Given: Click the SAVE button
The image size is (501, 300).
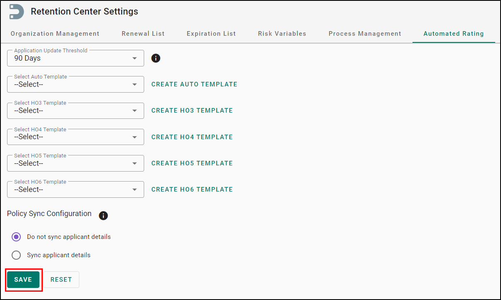Looking at the screenshot, I should (x=23, y=280).
